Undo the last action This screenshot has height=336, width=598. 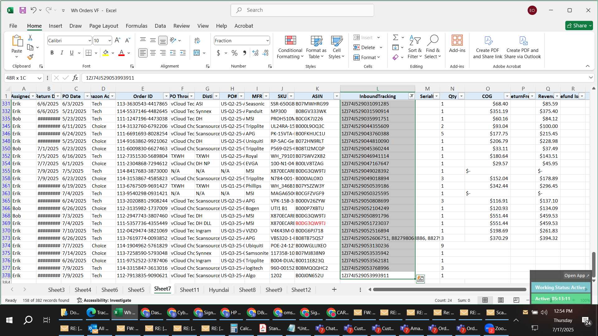coord(33,10)
